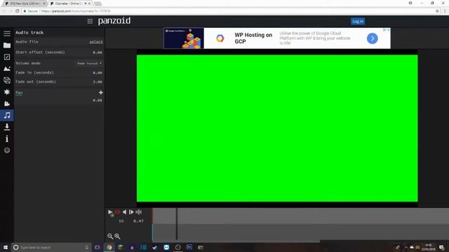This screenshot has width=449, height=252.
Task: Open the checkbox settings icon in the sidebar
Action: pyautogui.click(x=7, y=57)
